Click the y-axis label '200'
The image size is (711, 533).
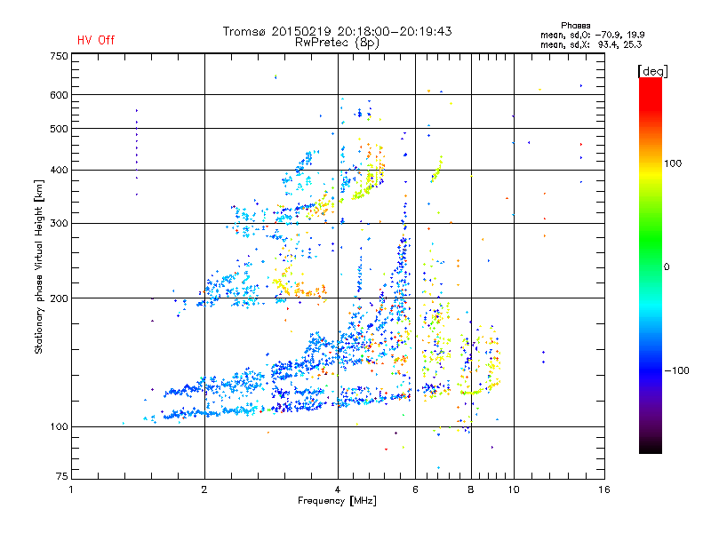coord(59,298)
